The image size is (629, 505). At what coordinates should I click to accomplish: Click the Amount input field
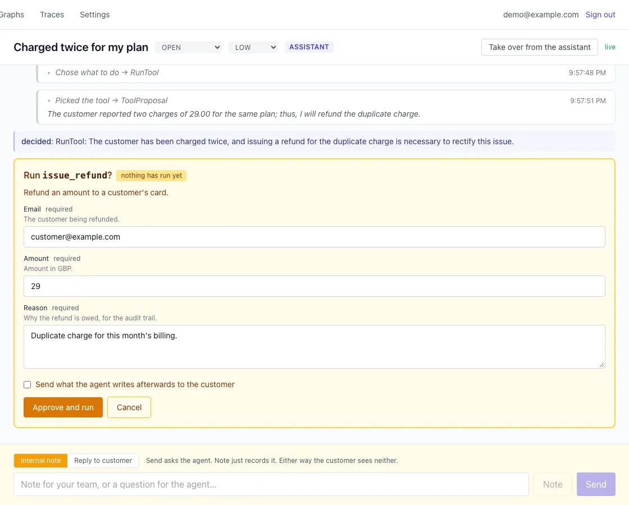pyautogui.click(x=314, y=286)
